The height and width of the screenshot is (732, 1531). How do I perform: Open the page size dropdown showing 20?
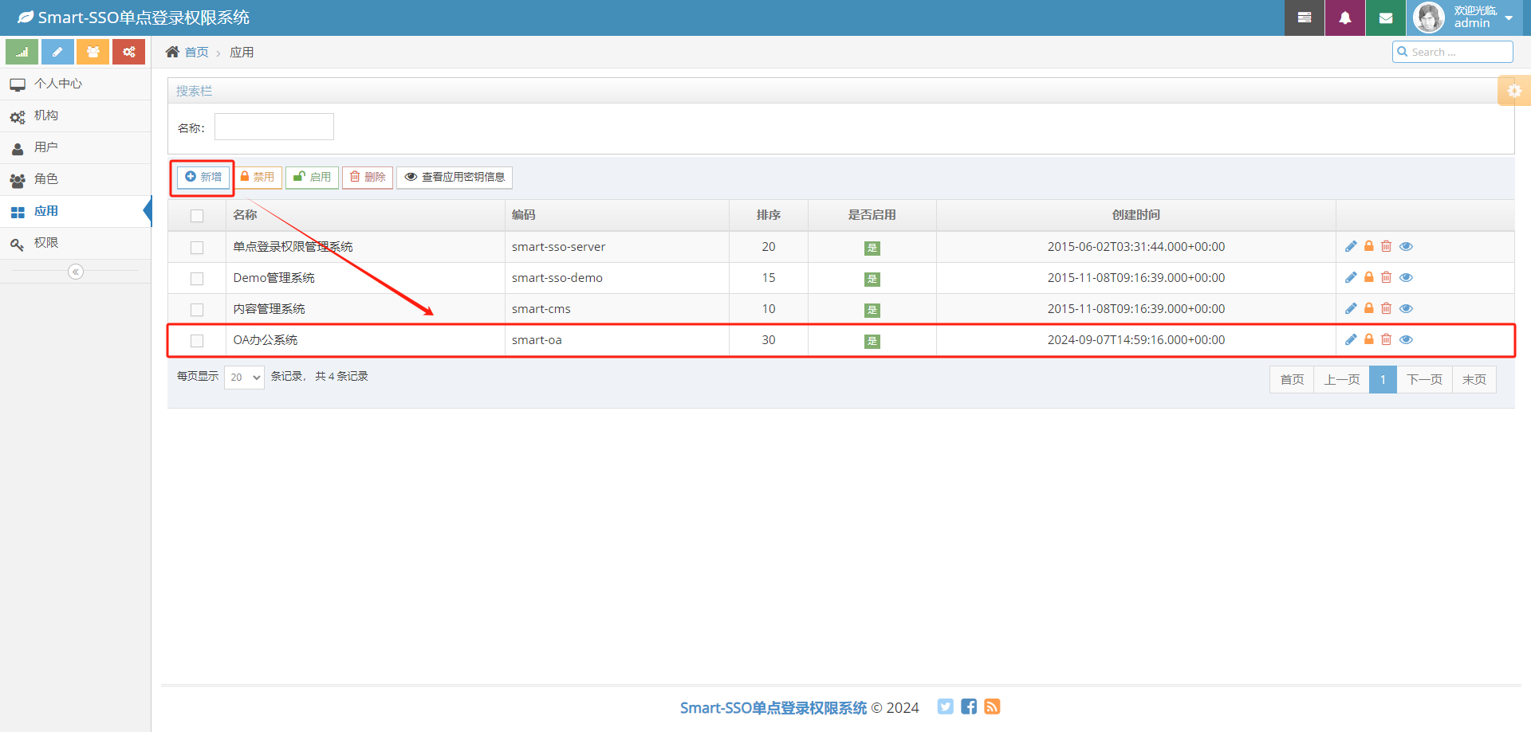[245, 377]
